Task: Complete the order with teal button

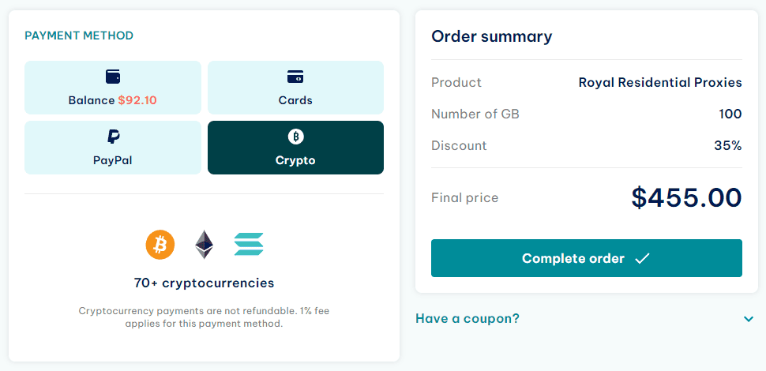Action: click(x=586, y=258)
